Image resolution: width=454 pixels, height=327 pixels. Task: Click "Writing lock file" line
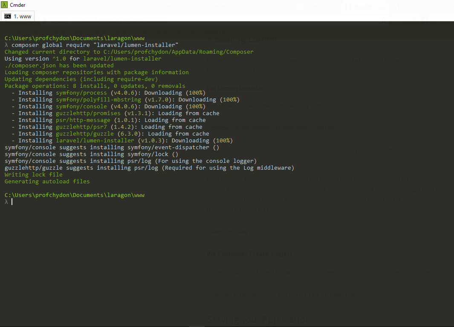(34, 174)
